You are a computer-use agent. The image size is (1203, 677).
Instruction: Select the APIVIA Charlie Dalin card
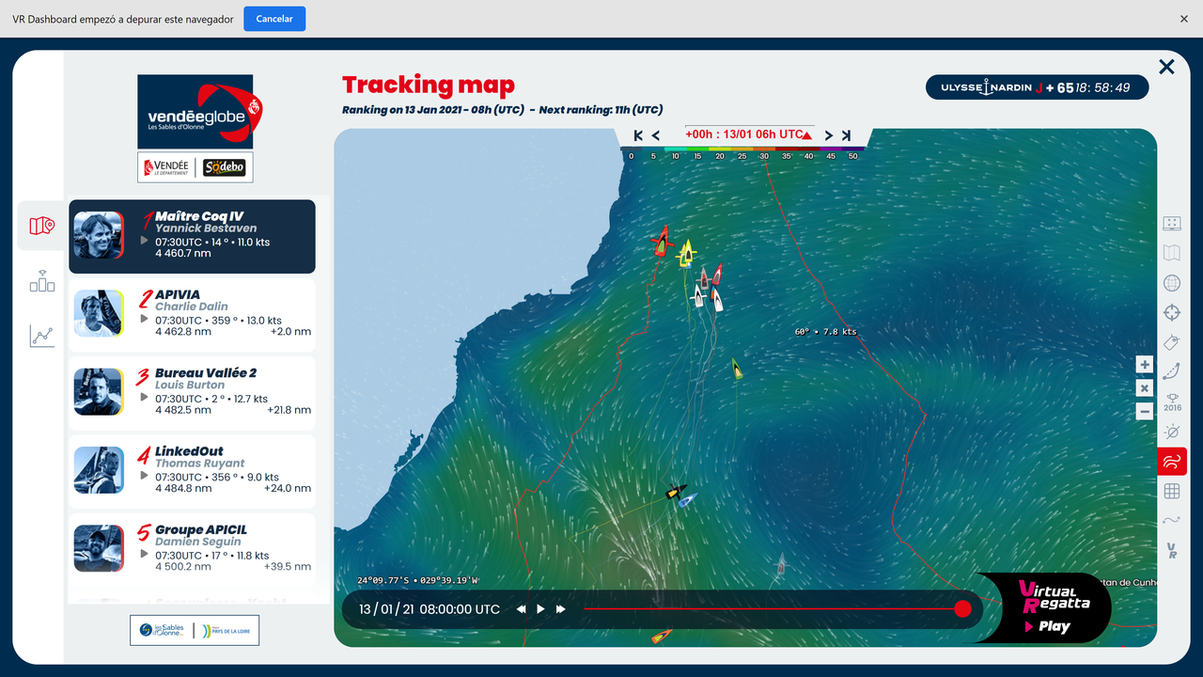192,314
